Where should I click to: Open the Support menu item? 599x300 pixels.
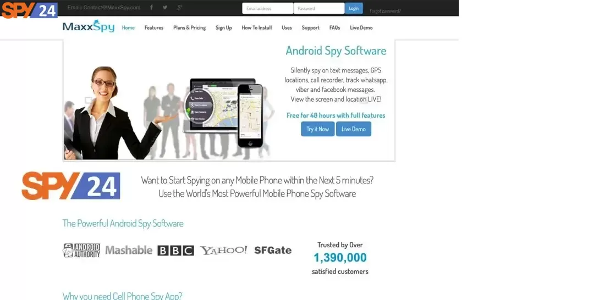311,27
